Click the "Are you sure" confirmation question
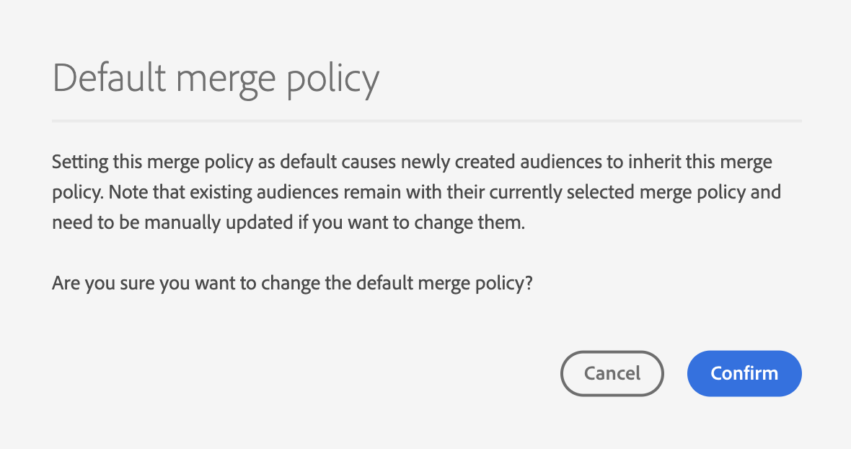The width and height of the screenshot is (851, 449). [292, 283]
